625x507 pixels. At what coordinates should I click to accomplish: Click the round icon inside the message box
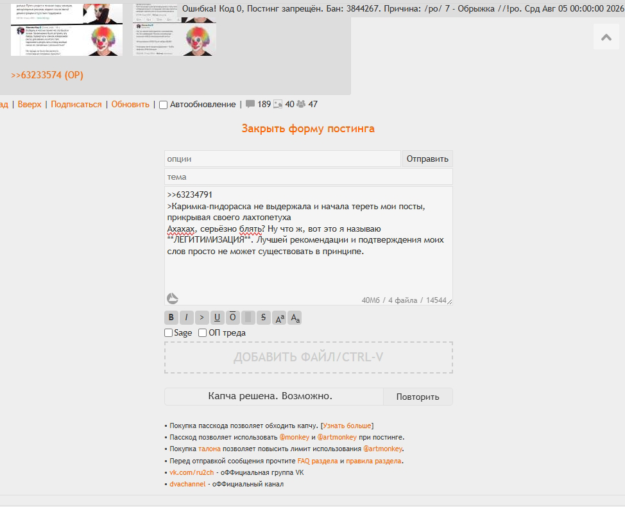pyautogui.click(x=172, y=298)
